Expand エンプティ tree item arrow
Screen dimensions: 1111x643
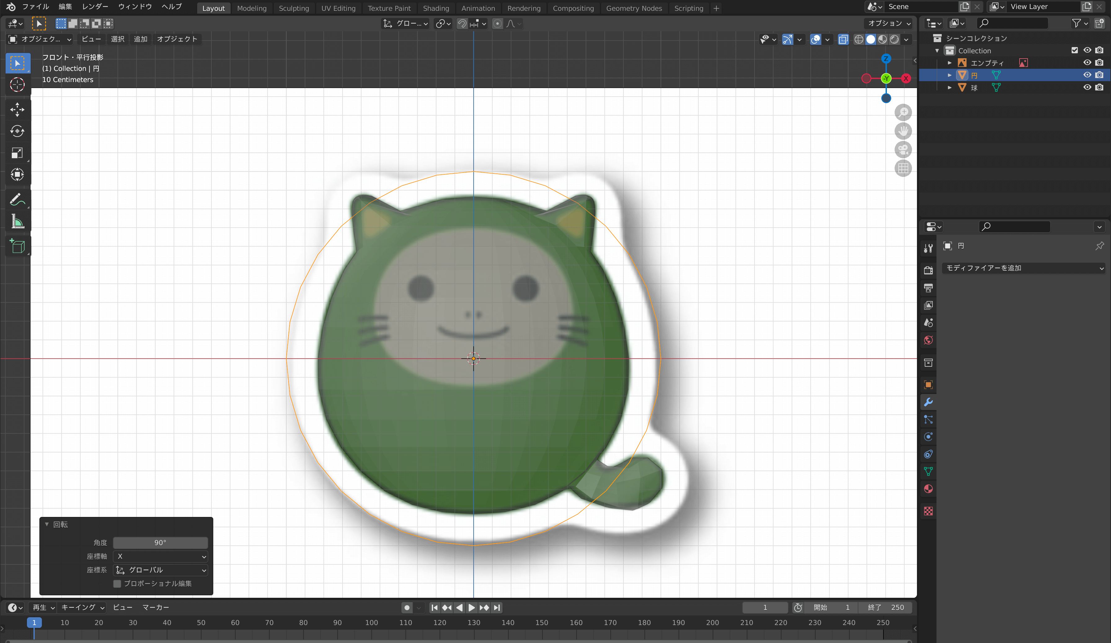click(949, 63)
